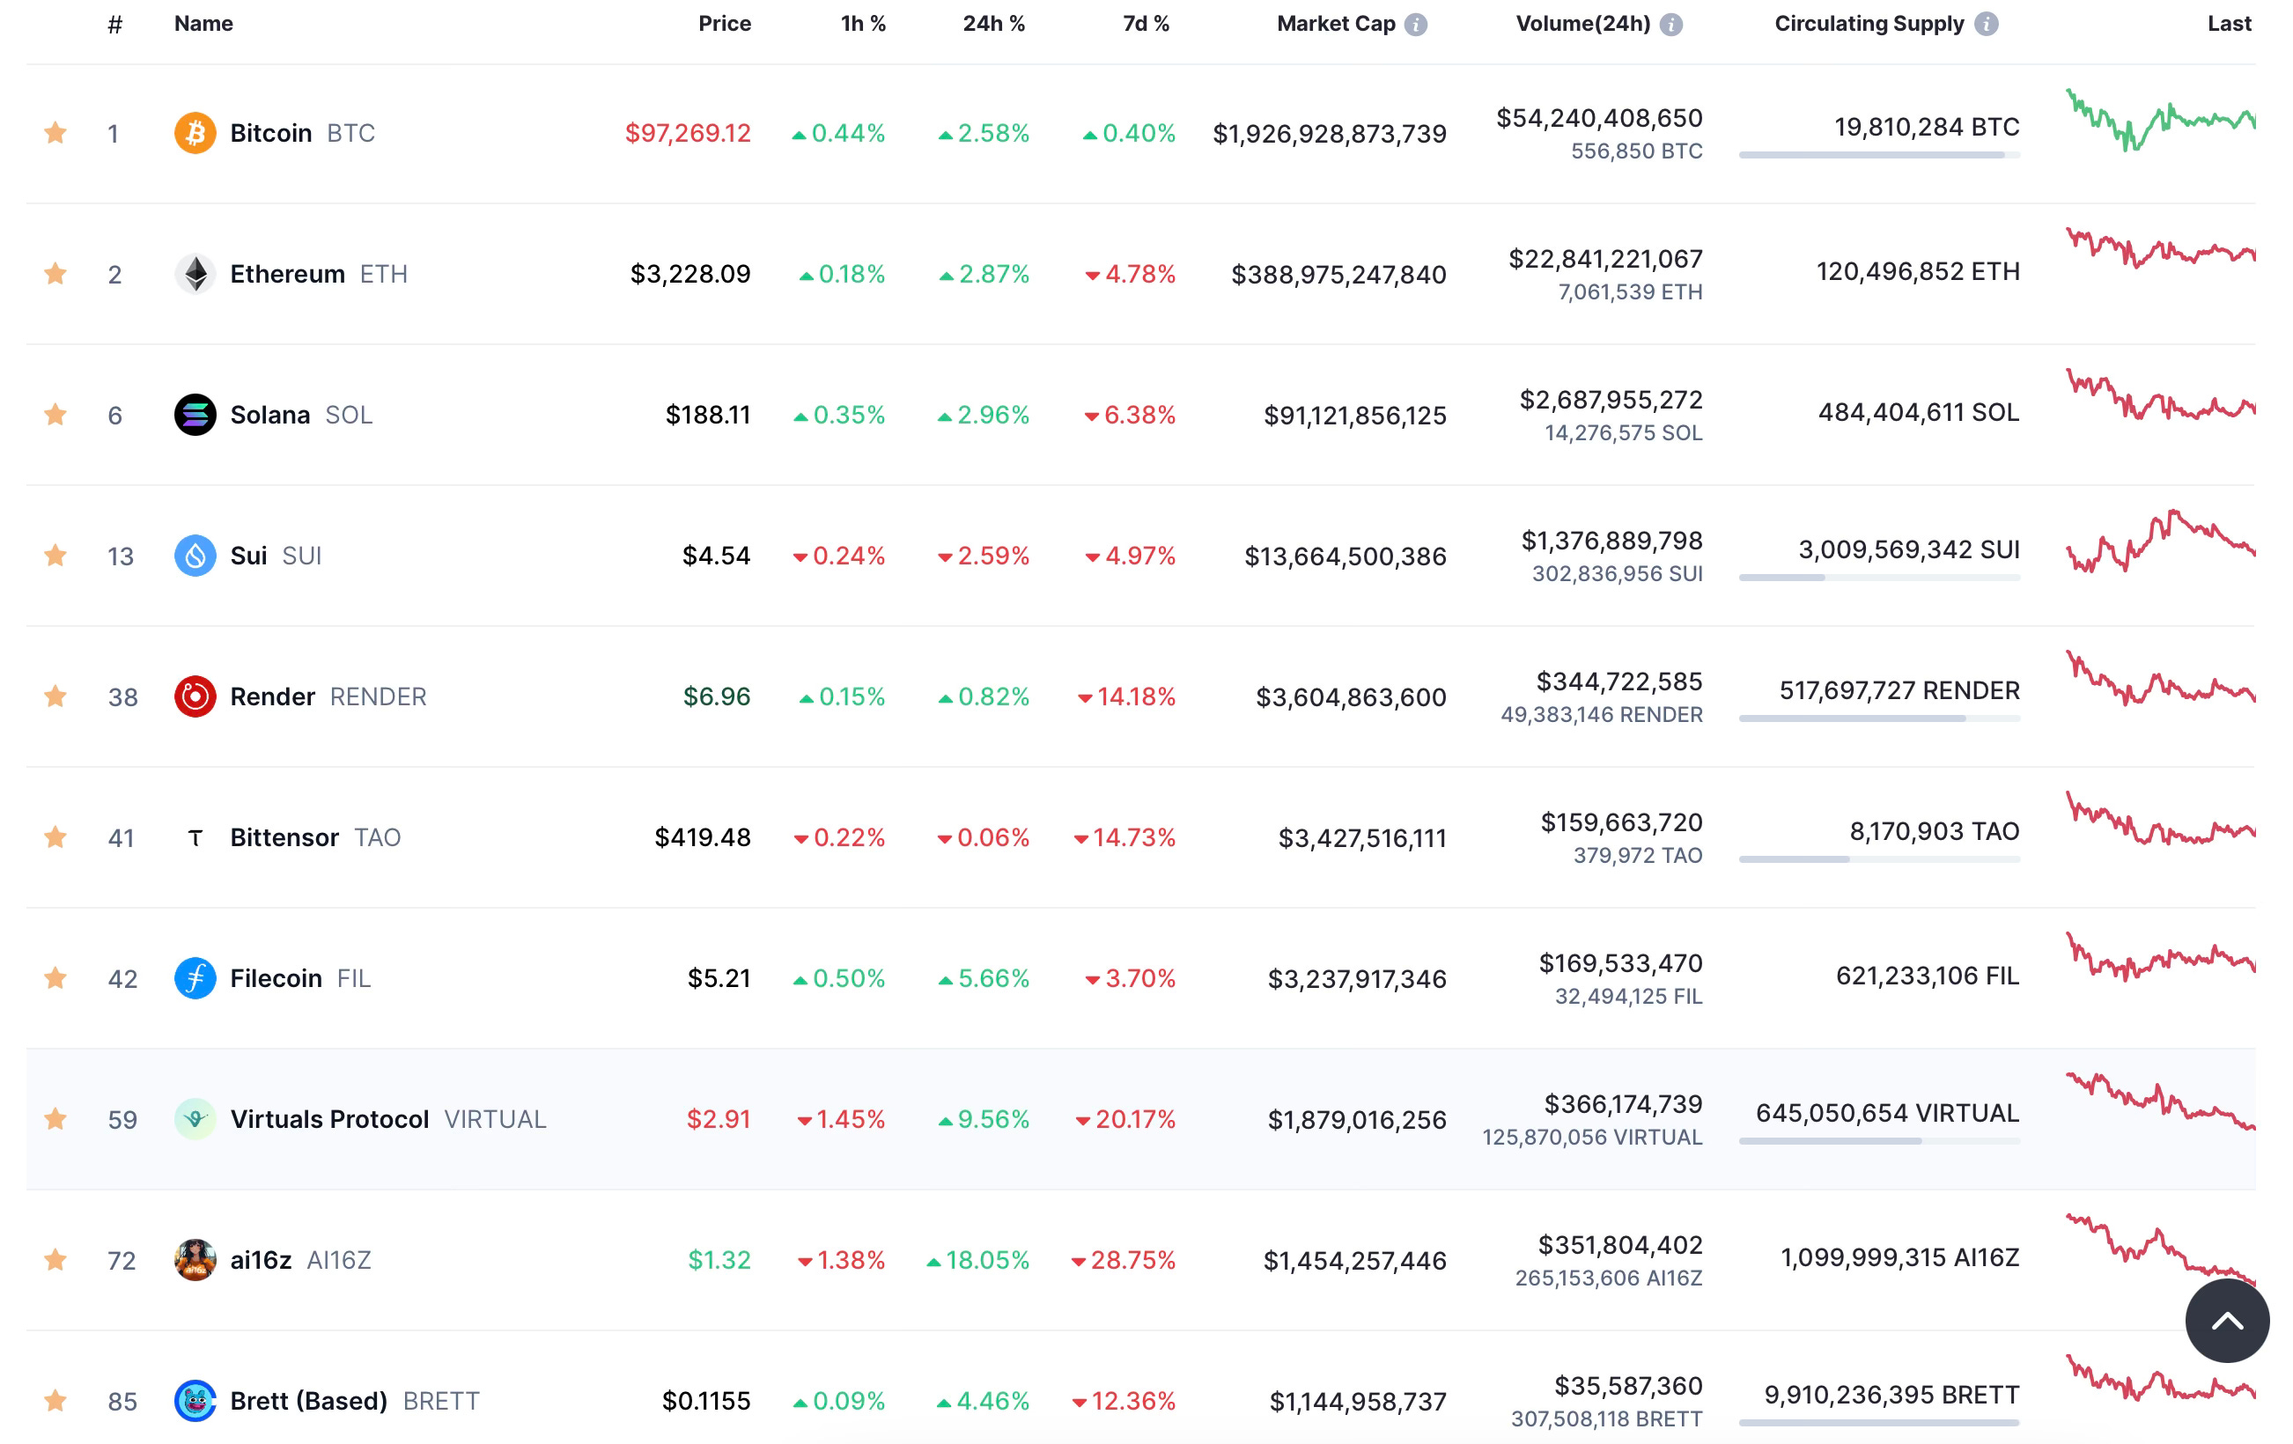Open Bittensor TAO coin page
The image size is (2293, 1444).
[284, 837]
